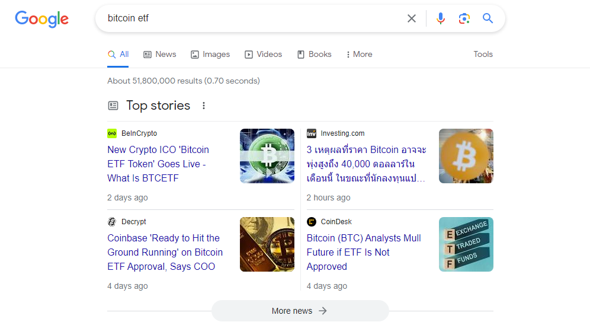Viewport: 590px width, 325px height.
Task: Open the Videos tab
Action: 264,54
